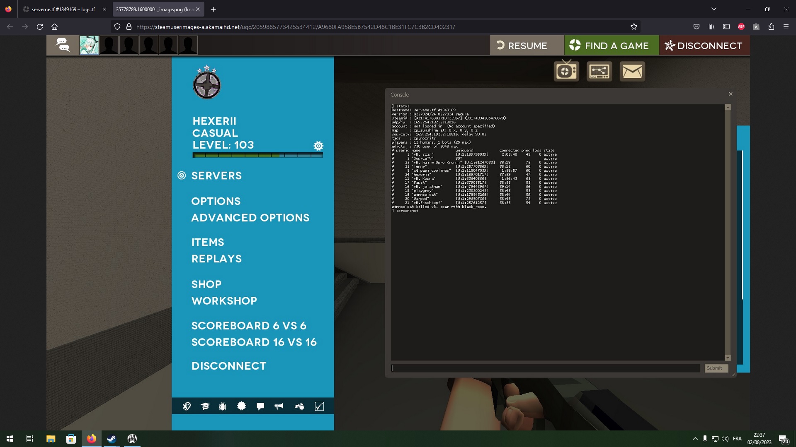Open the sharing network icon beside the TV
Screen dimensions: 796x447
tap(599, 71)
